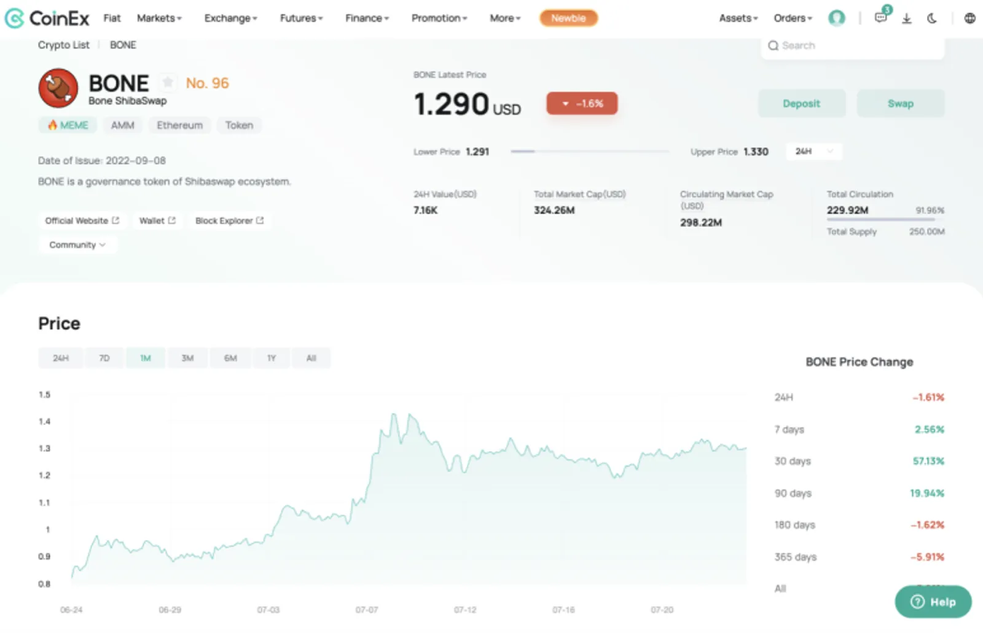Open the Promotion dropdown
The width and height of the screenshot is (983, 633).
coord(439,18)
